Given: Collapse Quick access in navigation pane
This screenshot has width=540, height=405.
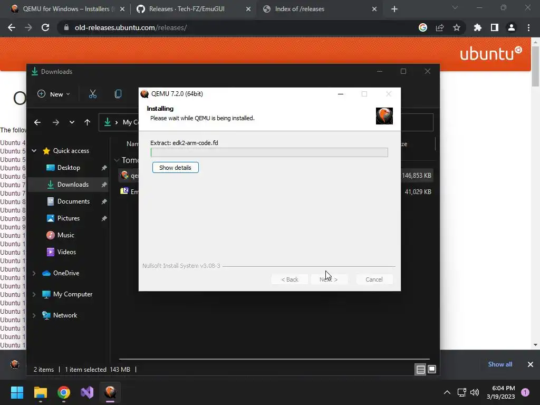Looking at the screenshot, I should 34,151.
